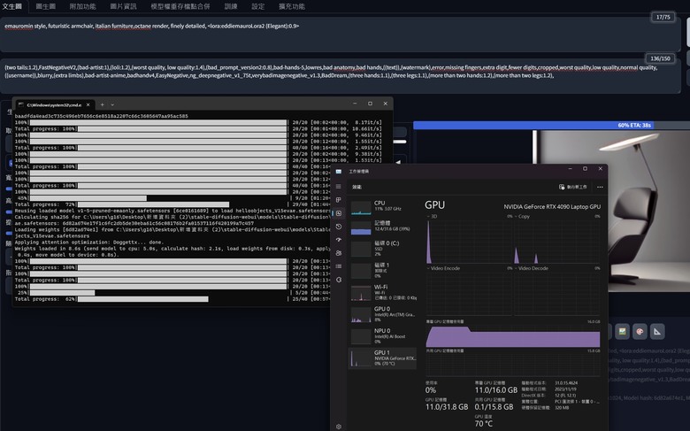
Task: Click into the negative prompt text box
Action: tap(341, 76)
